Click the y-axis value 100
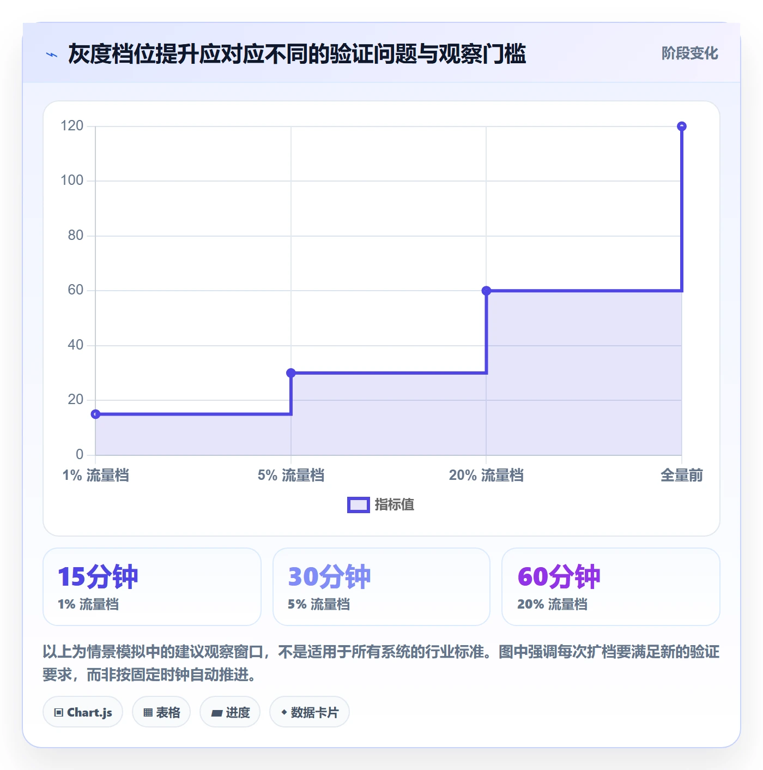Image resolution: width=763 pixels, height=770 pixels. tap(72, 181)
